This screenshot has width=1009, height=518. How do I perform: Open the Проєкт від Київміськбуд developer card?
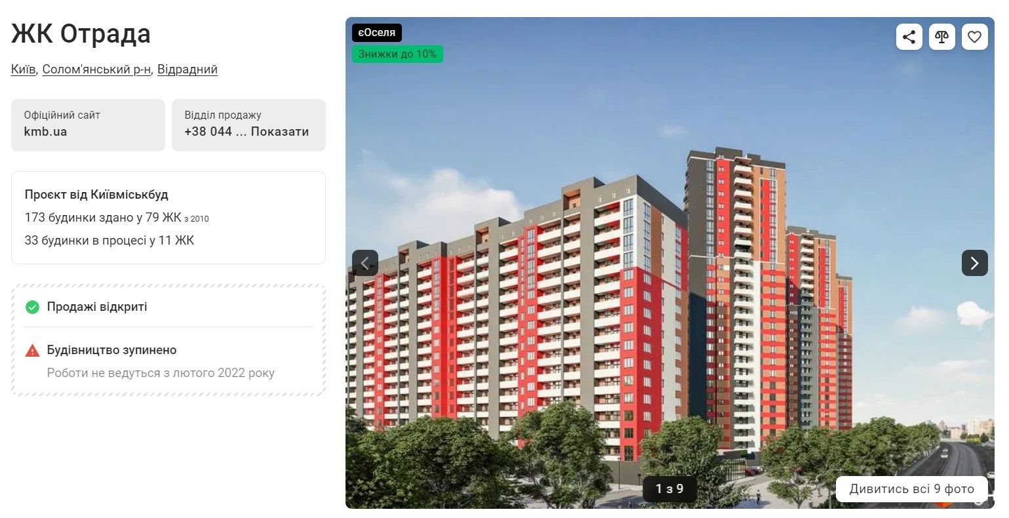168,218
